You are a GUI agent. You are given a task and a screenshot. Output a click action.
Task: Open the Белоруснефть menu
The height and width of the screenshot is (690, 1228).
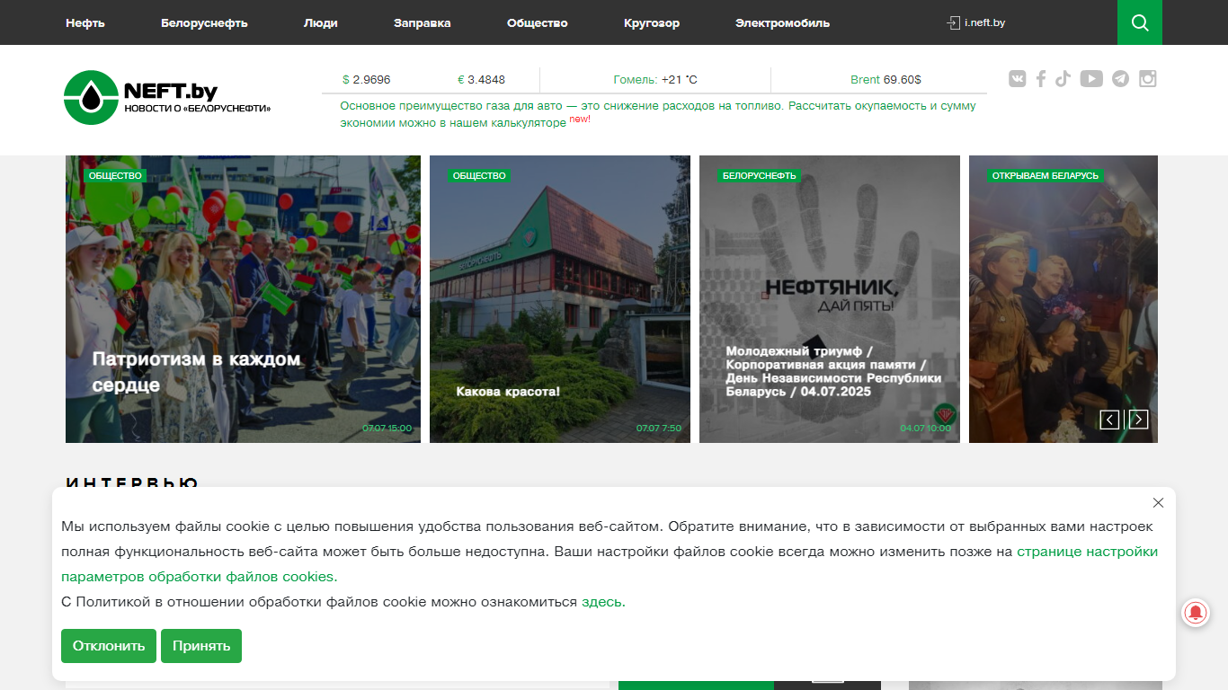204,22
